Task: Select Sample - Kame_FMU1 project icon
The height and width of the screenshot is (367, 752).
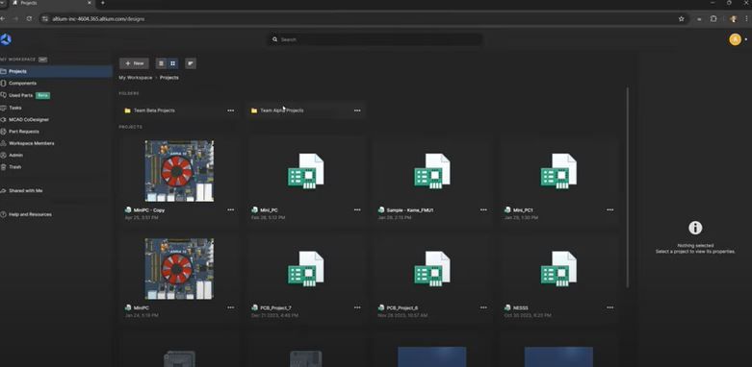Action: (x=432, y=171)
